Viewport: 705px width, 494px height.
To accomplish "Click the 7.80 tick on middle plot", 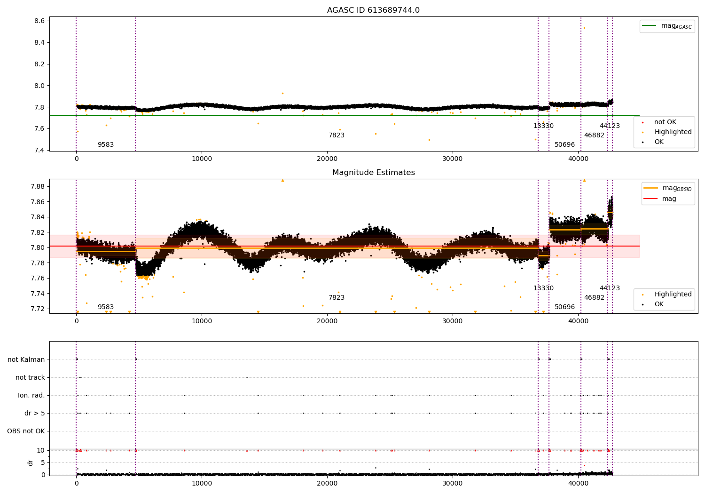I will click(38, 248).
